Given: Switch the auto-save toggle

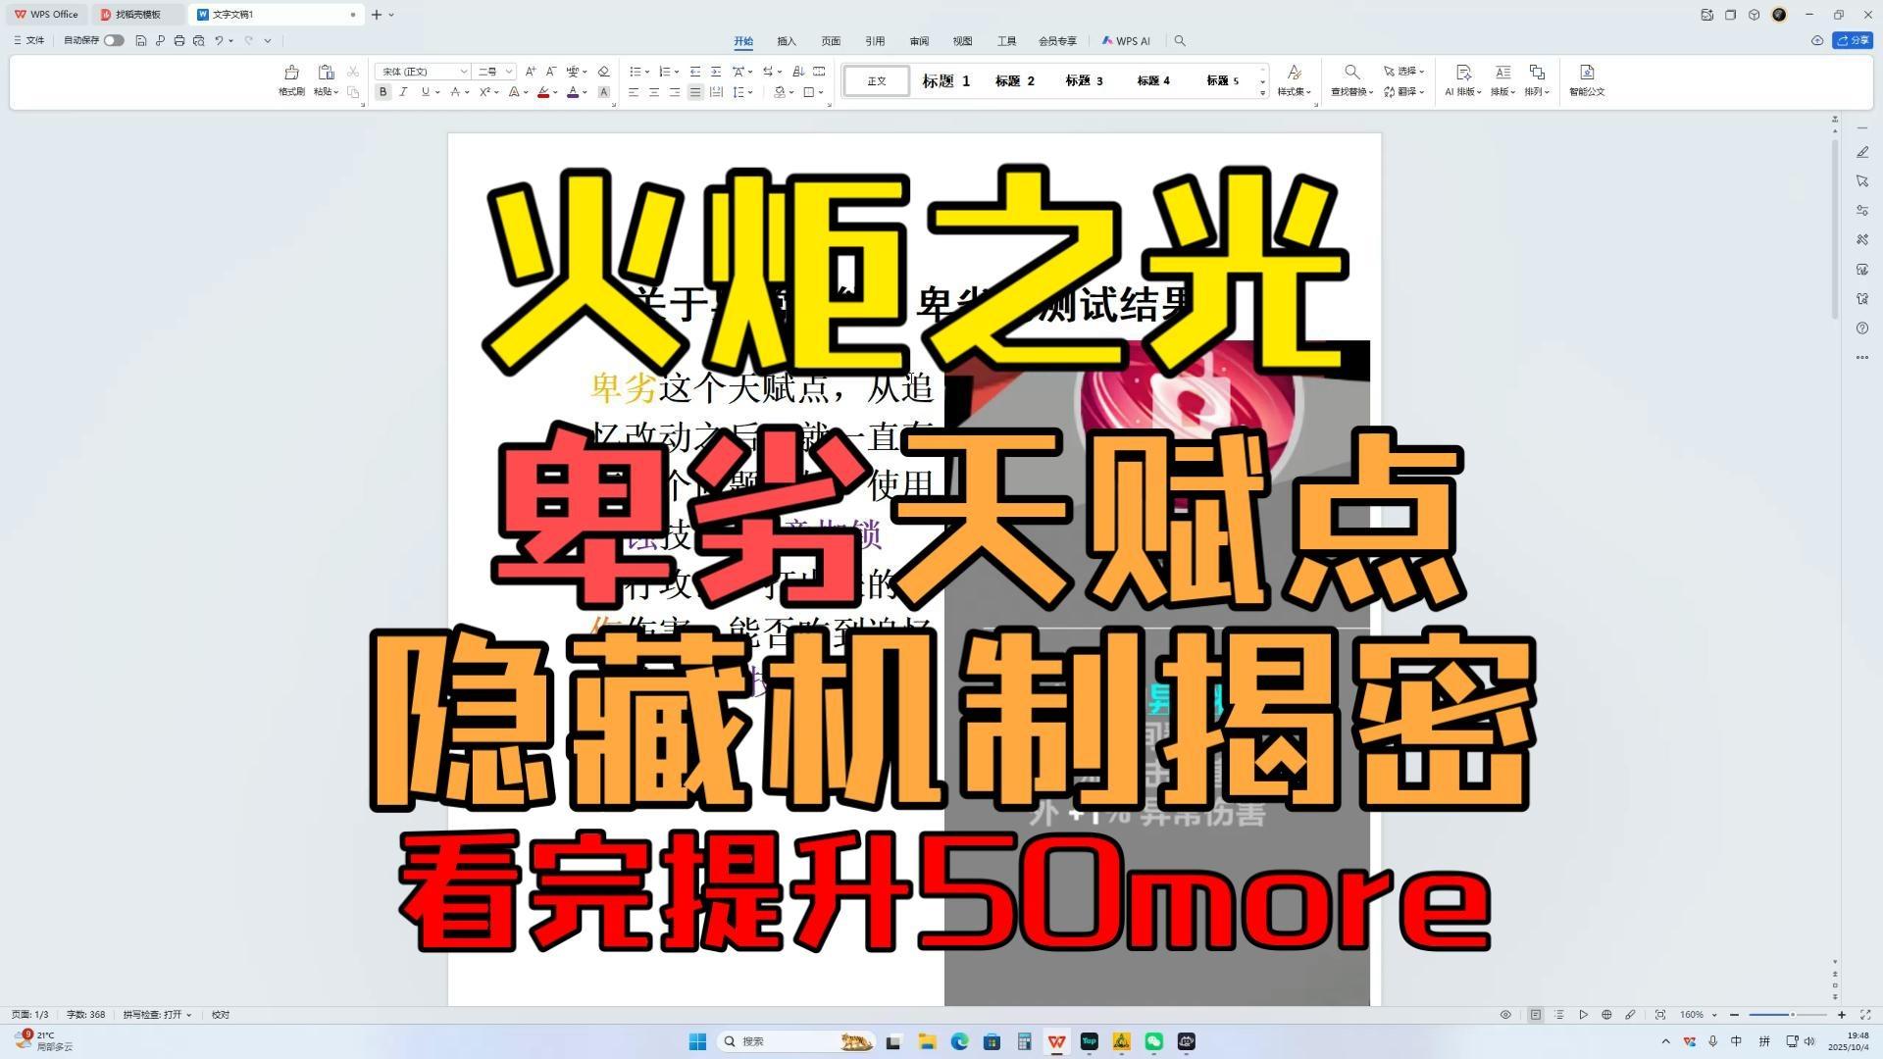Looking at the screenshot, I should [x=114, y=41].
